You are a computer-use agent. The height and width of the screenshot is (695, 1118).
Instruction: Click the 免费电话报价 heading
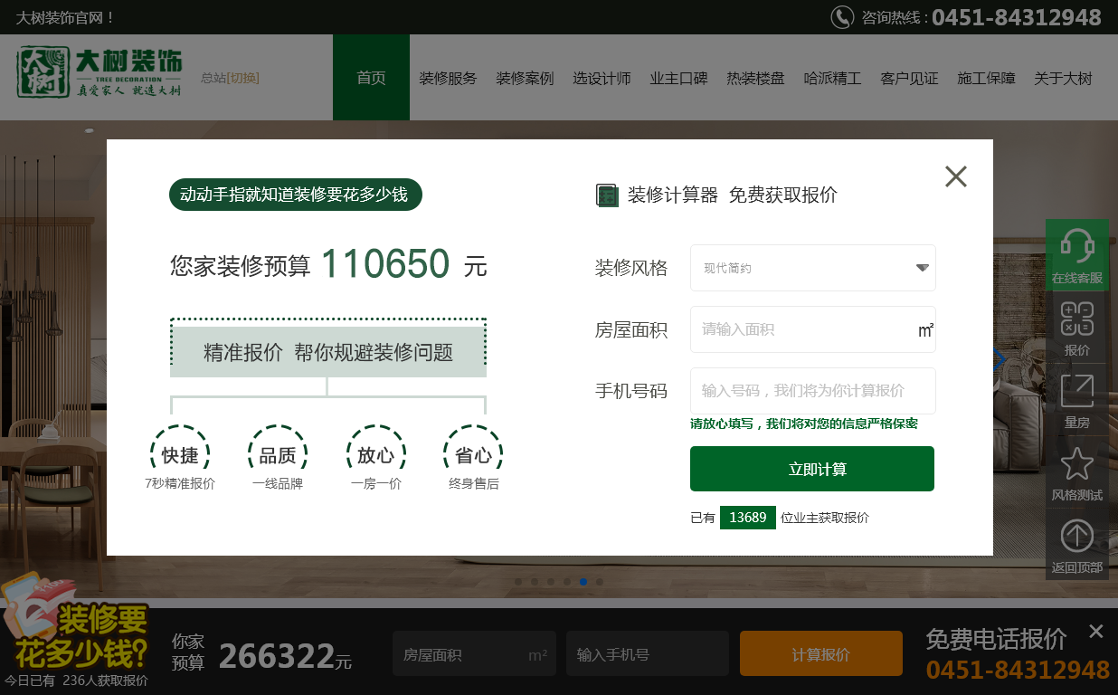[x=996, y=639]
